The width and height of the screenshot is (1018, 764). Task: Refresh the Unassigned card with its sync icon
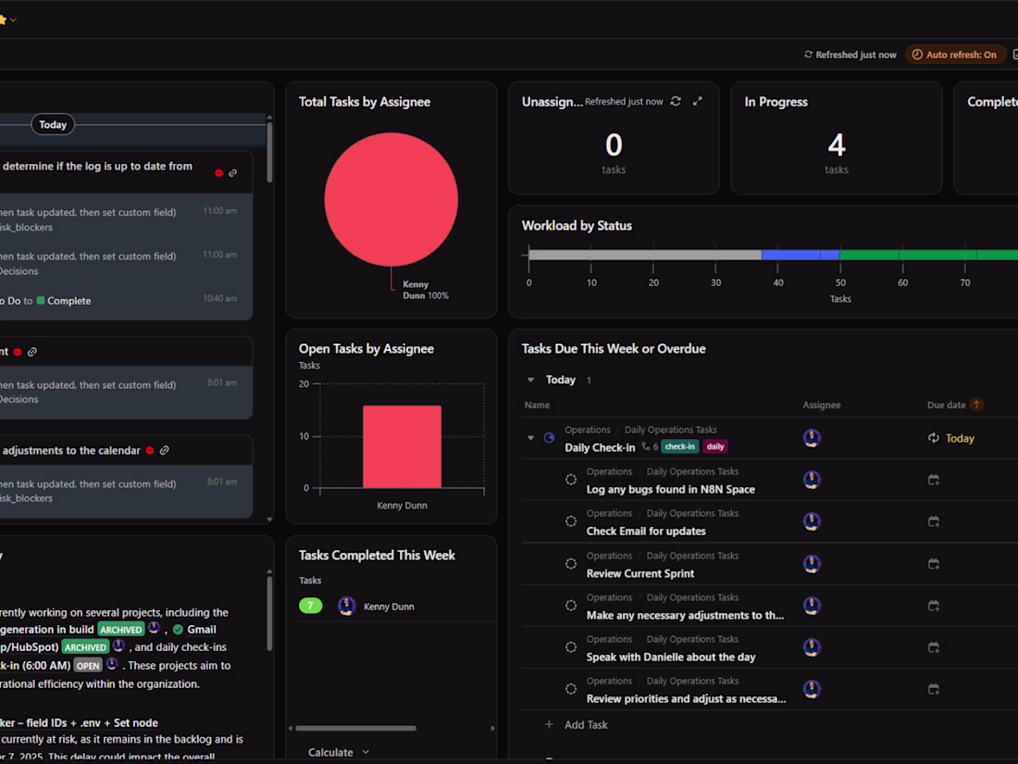(x=676, y=101)
